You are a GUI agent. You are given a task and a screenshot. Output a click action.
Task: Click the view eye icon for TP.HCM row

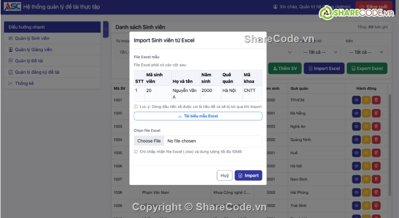(357, 100)
